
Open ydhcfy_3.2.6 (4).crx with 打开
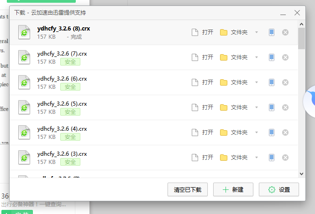click(202, 132)
